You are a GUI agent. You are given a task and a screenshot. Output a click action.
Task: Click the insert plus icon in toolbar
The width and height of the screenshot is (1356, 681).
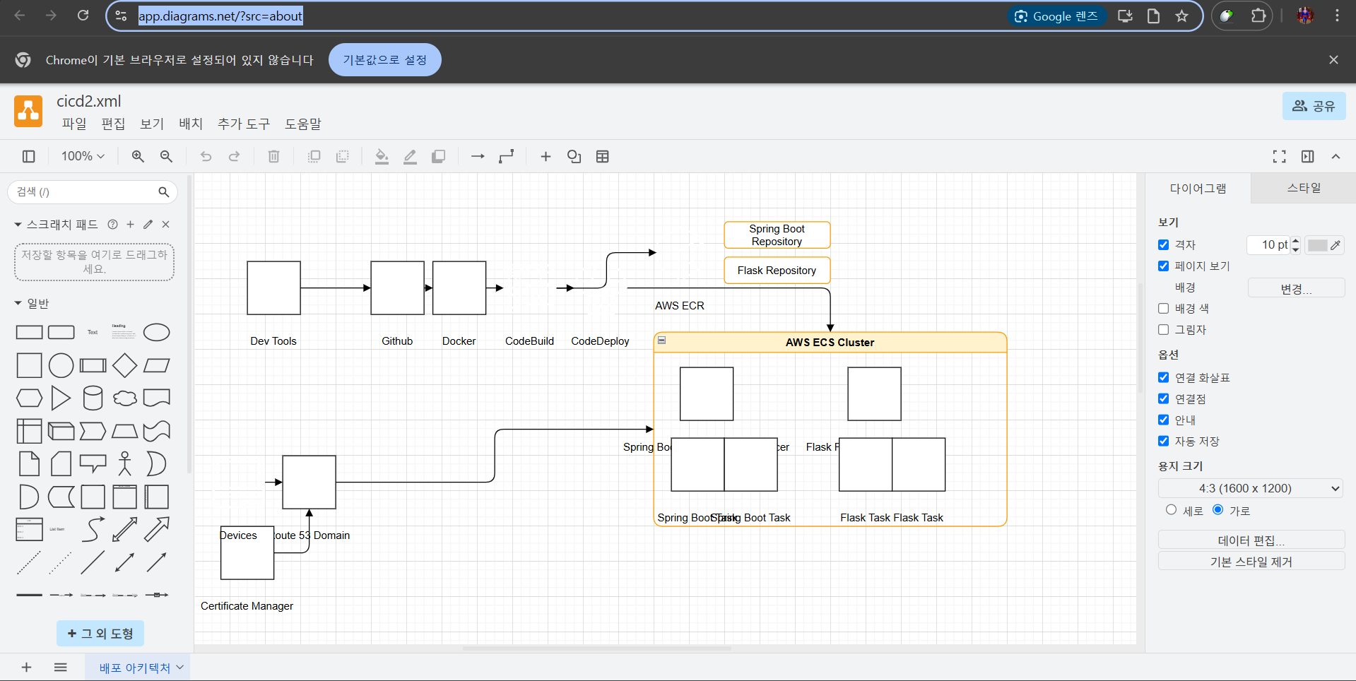(x=546, y=156)
